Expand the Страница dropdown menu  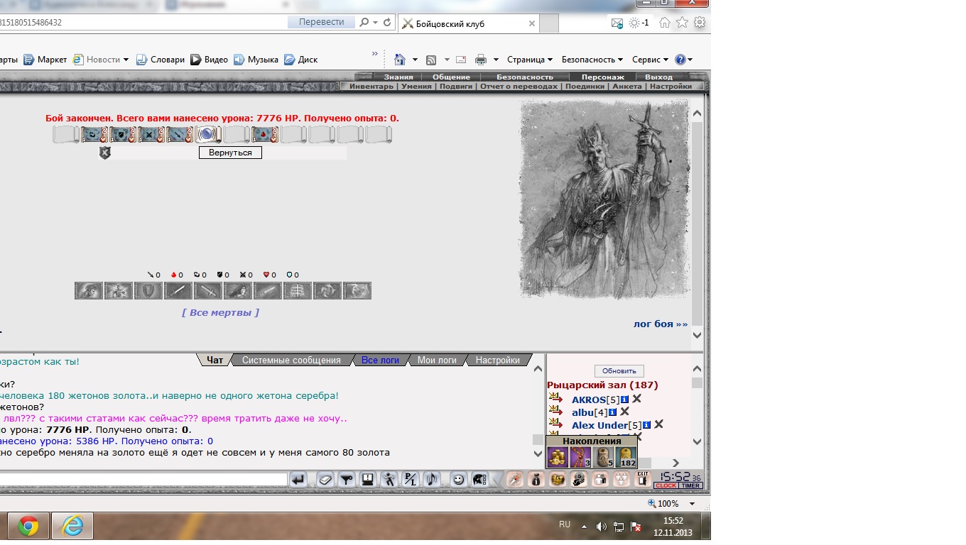[x=530, y=60]
